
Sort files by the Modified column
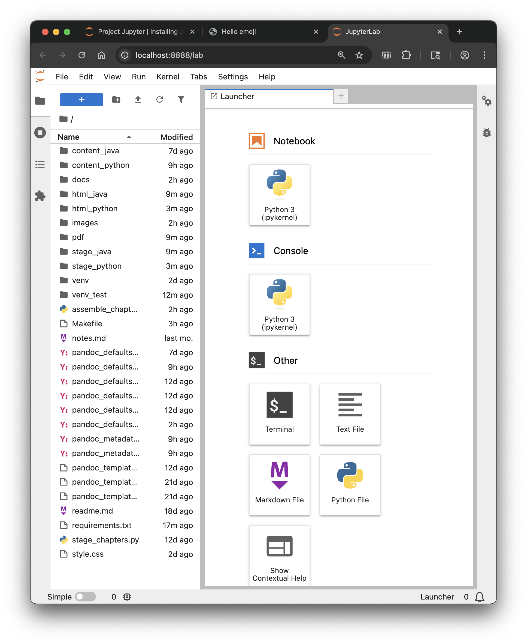coord(171,137)
